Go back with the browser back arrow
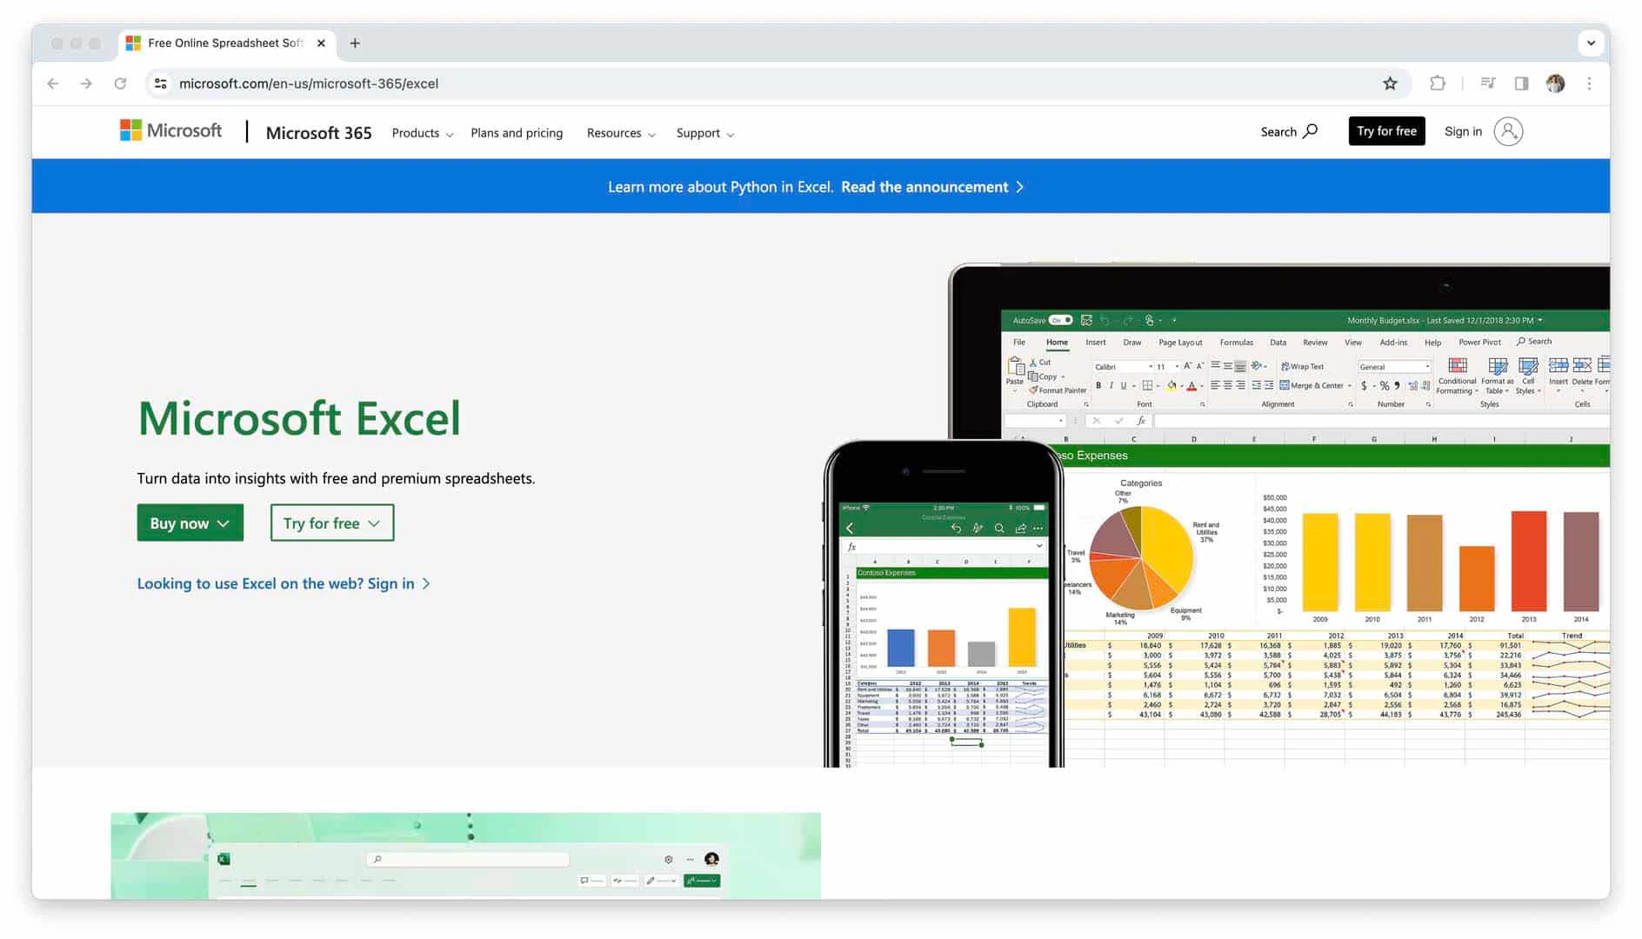This screenshot has height=939, width=1642. [x=53, y=83]
